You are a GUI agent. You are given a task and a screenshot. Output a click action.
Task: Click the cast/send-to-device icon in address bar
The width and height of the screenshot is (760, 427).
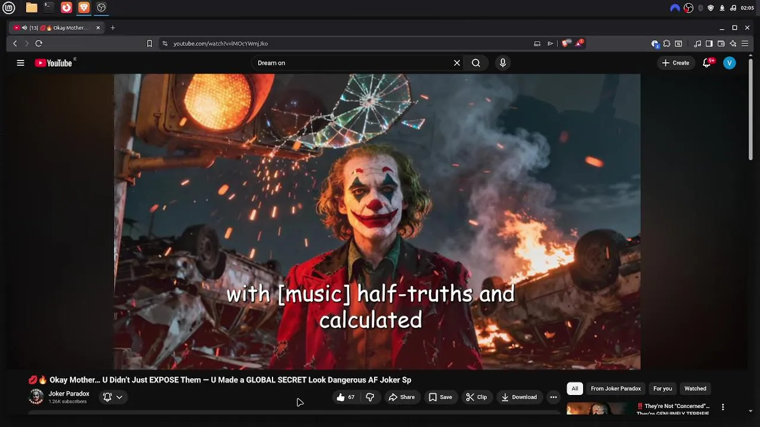[537, 43]
